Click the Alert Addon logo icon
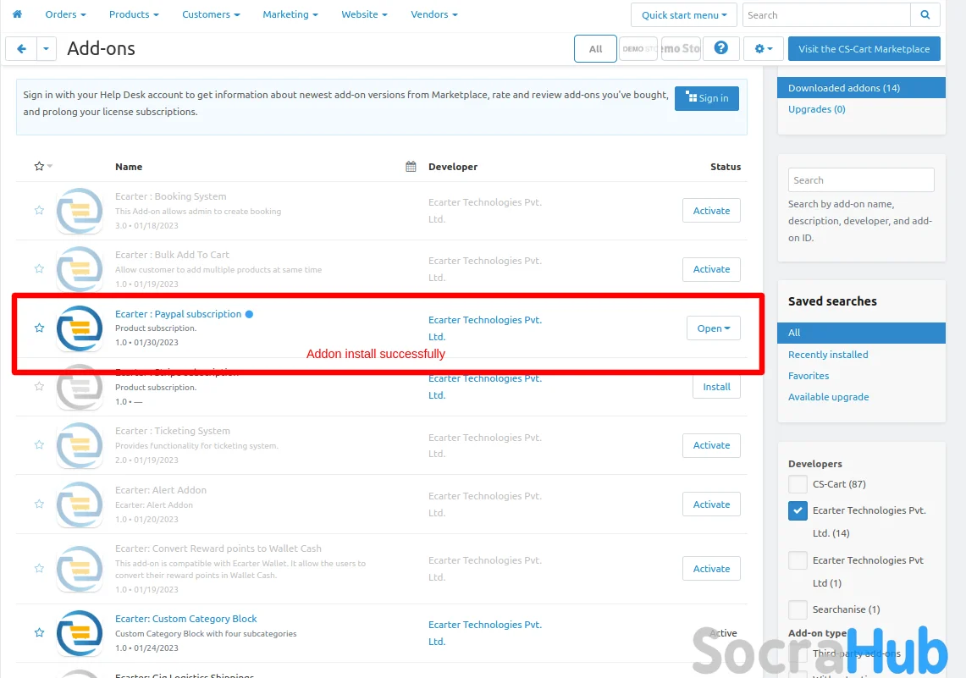 [x=80, y=504]
